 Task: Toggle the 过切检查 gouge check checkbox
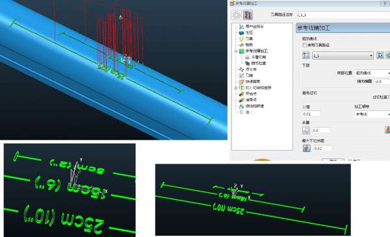point(389,97)
